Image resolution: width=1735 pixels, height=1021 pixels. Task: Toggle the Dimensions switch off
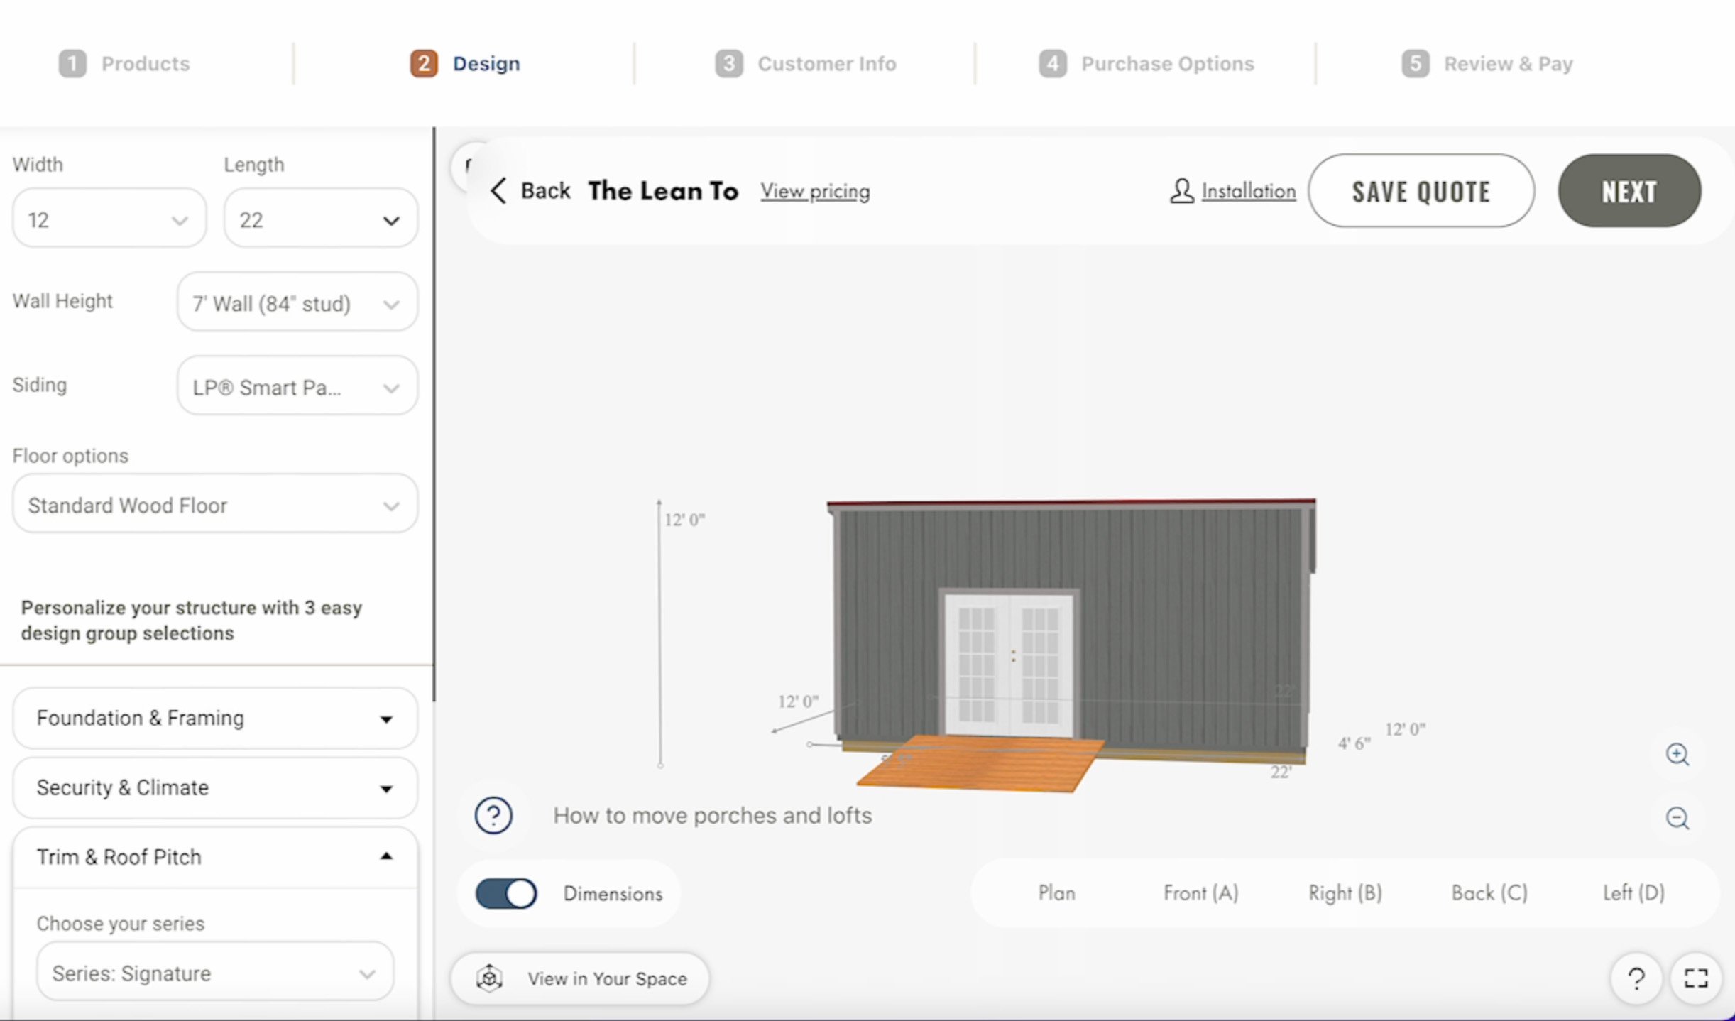[506, 893]
